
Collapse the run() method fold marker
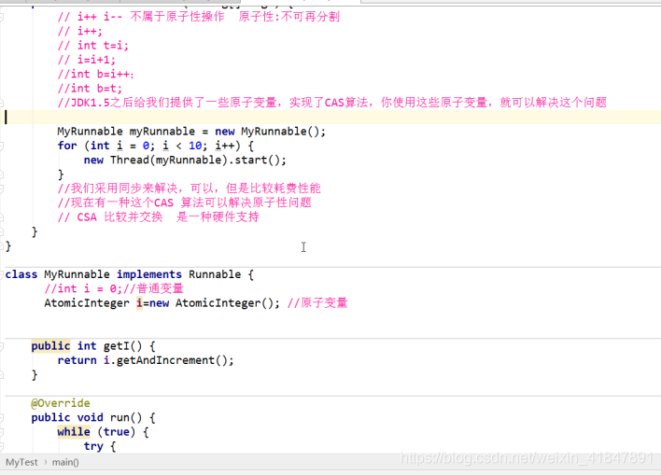click(x=2, y=418)
